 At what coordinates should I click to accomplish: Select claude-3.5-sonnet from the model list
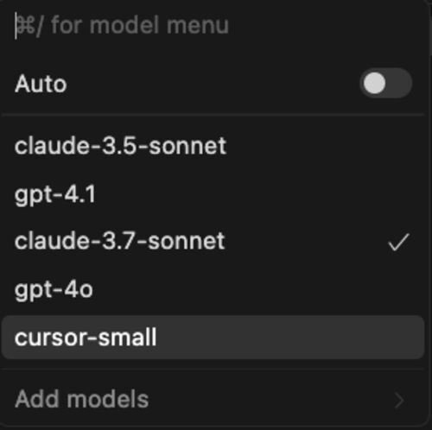click(x=213, y=146)
